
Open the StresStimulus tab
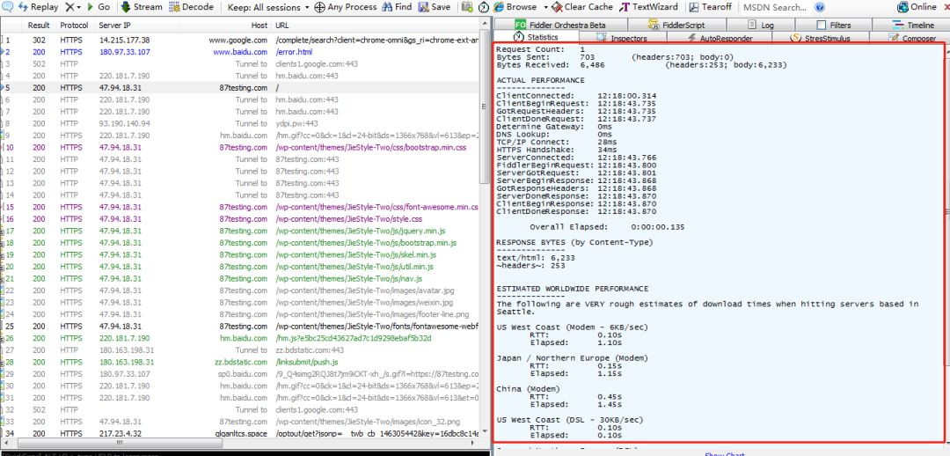click(821, 38)
